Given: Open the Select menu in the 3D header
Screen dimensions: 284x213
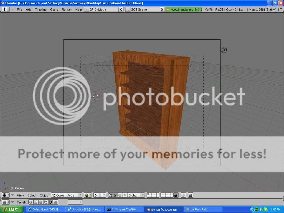Looking at the screenshot, I should [32, 195].
